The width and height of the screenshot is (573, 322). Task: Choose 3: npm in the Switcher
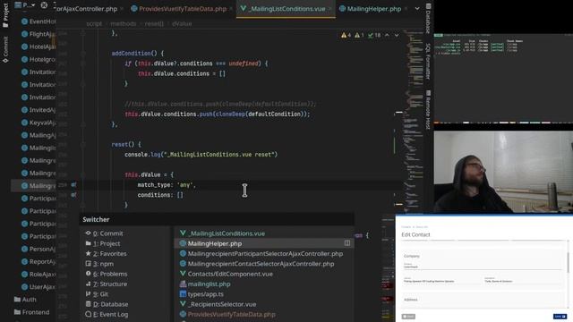point(99,264)
